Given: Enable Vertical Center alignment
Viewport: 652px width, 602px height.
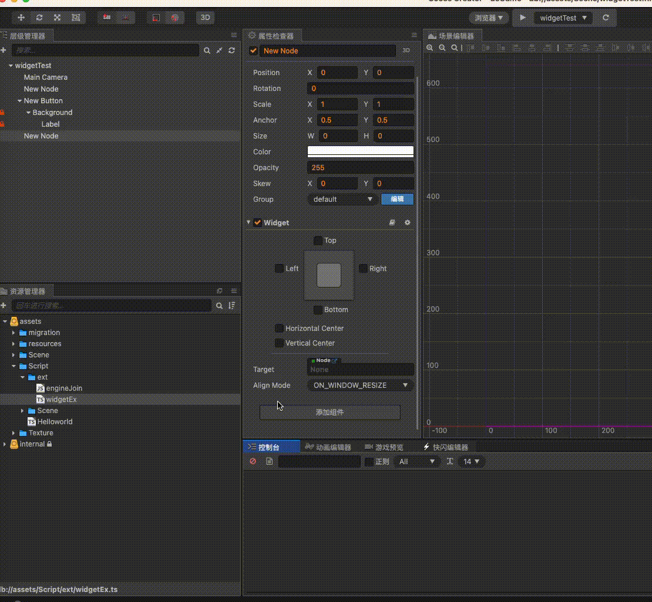Looking at the screenshot, I should point(280,343).
